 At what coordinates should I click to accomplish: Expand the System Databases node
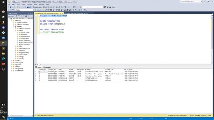coord(13,23)
